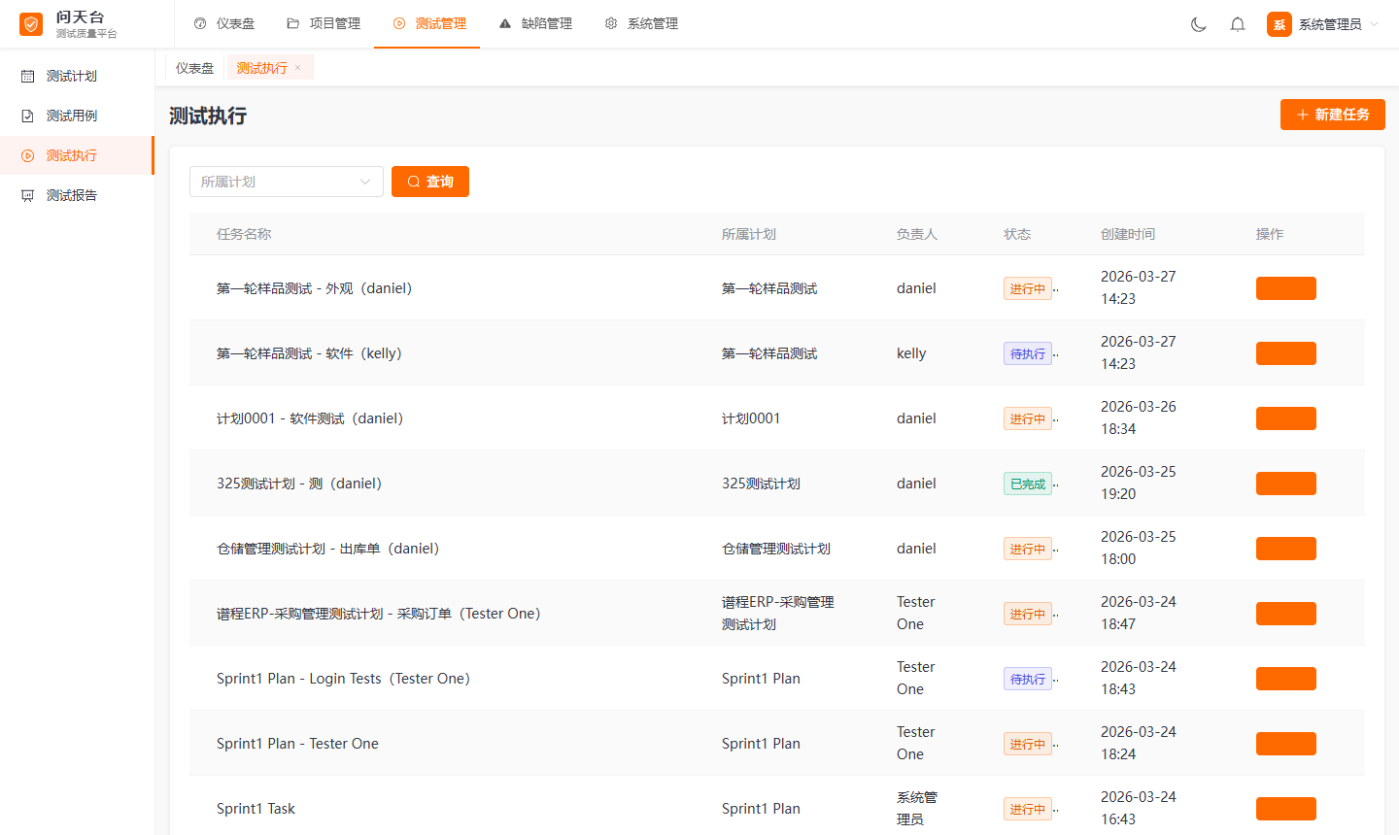Click task name 计划0001 - 软件测试（daniel）

(310, 418)
